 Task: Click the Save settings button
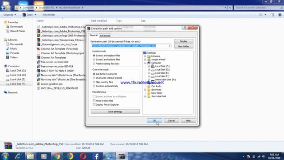point(115,112)
